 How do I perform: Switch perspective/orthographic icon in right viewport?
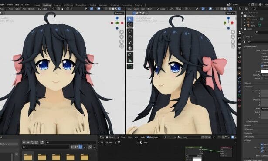[233, 46]
